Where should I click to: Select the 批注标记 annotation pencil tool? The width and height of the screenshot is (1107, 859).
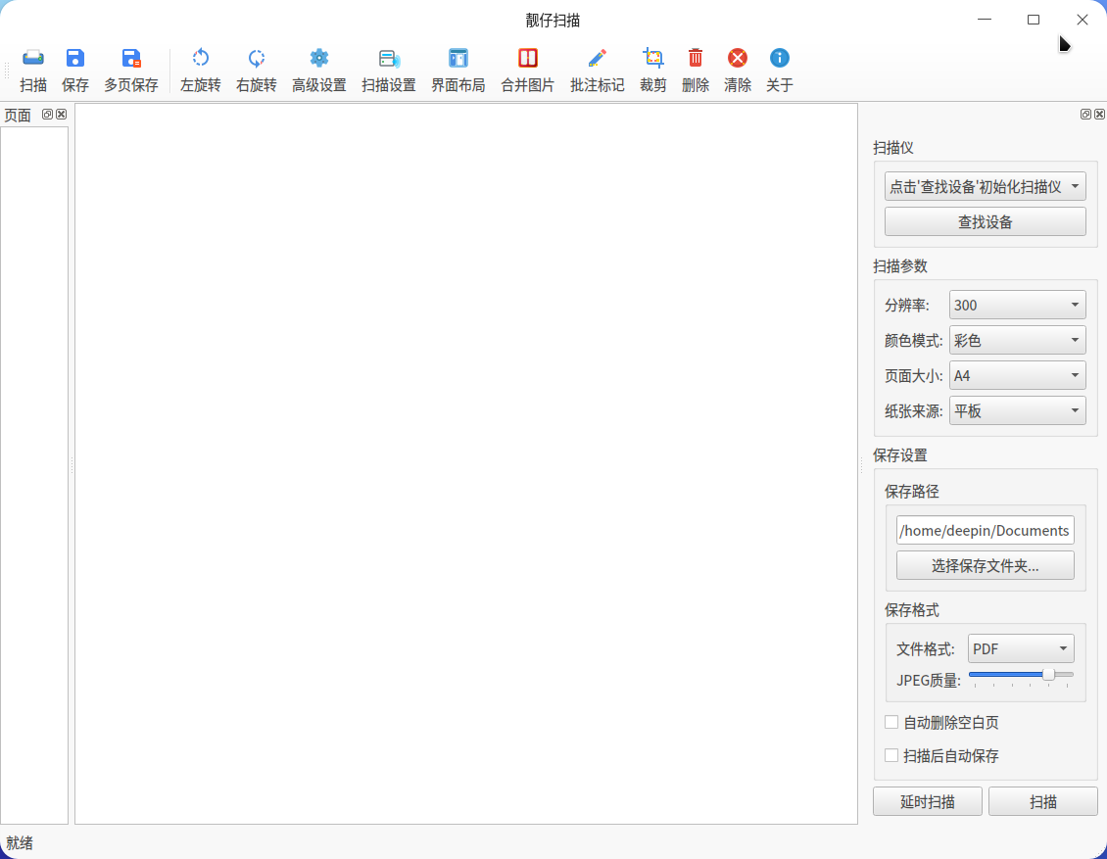(598, 58)
